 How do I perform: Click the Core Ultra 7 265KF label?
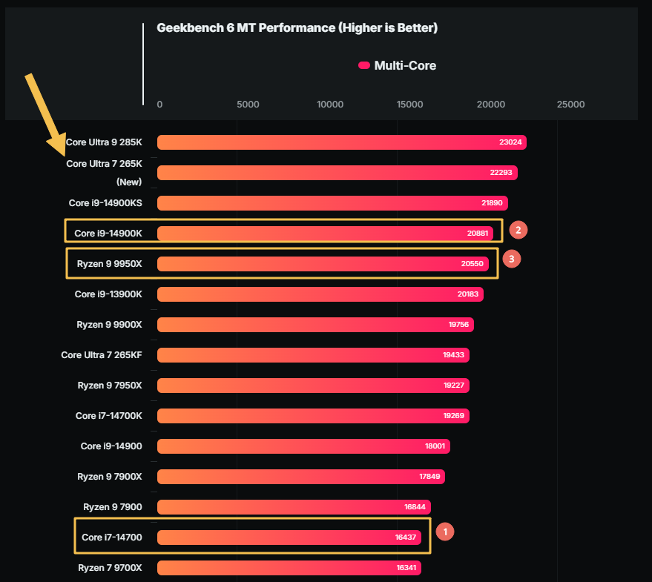[101, 355]
